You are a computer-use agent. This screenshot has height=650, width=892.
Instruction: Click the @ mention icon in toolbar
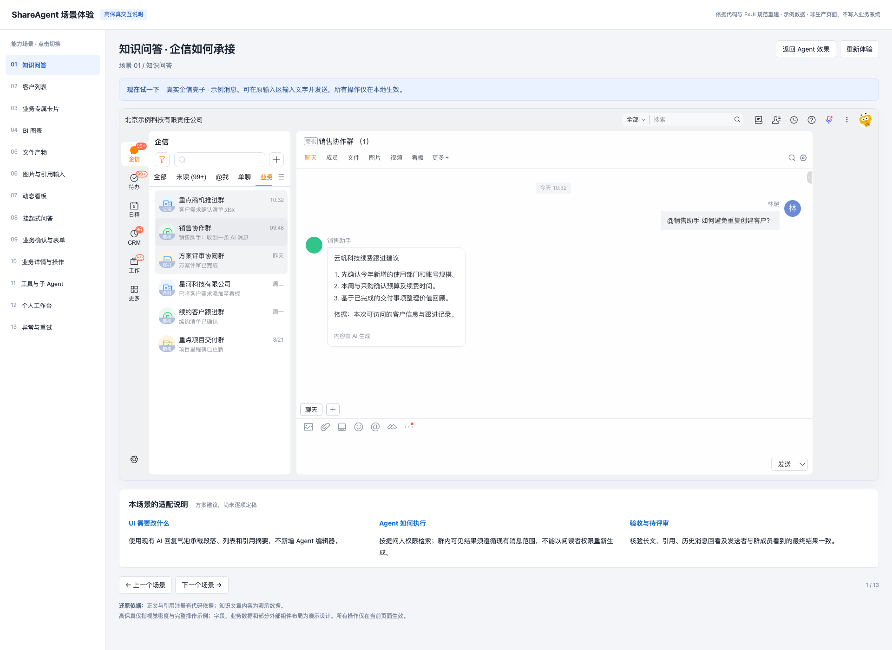point(375,427)
